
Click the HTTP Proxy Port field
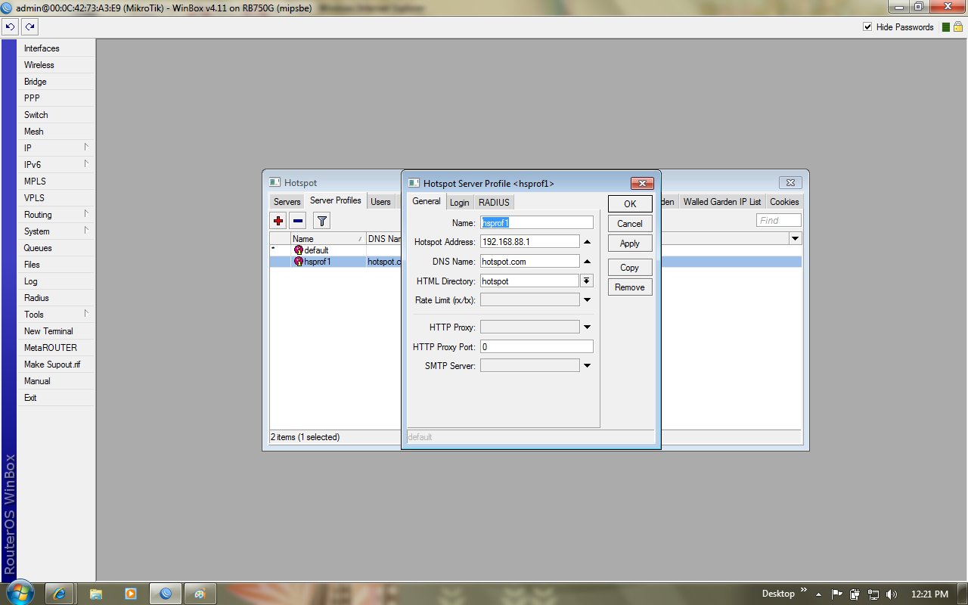coord(537,346)
